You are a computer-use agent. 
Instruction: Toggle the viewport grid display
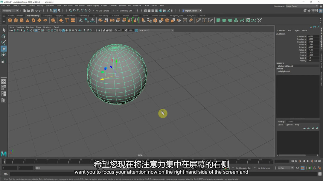[36, 30]
